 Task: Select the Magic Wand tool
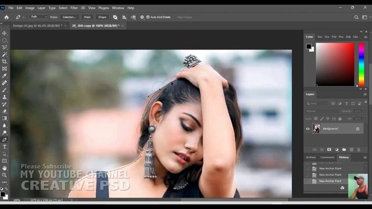(x=4, y=55)
